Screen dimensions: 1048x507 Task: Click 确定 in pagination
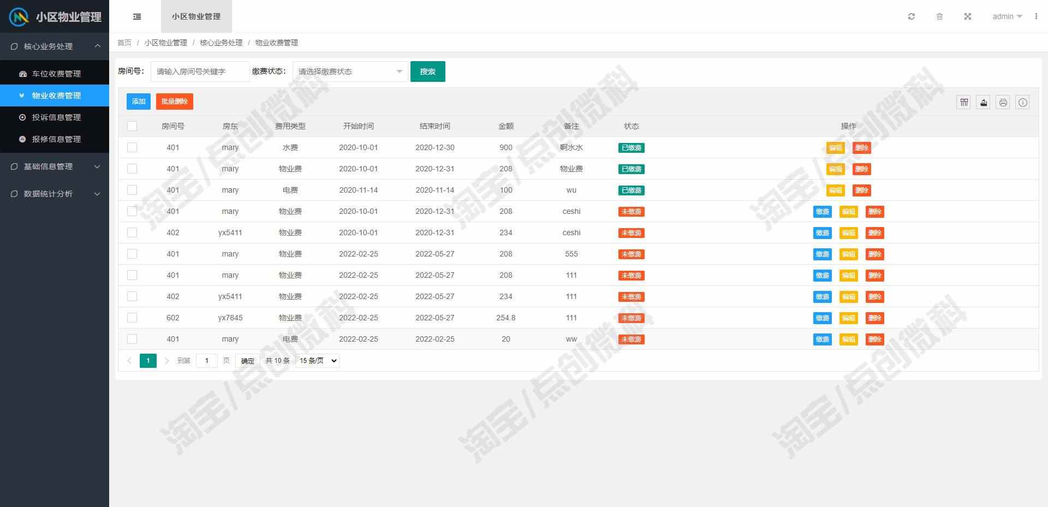click(248, 361)
